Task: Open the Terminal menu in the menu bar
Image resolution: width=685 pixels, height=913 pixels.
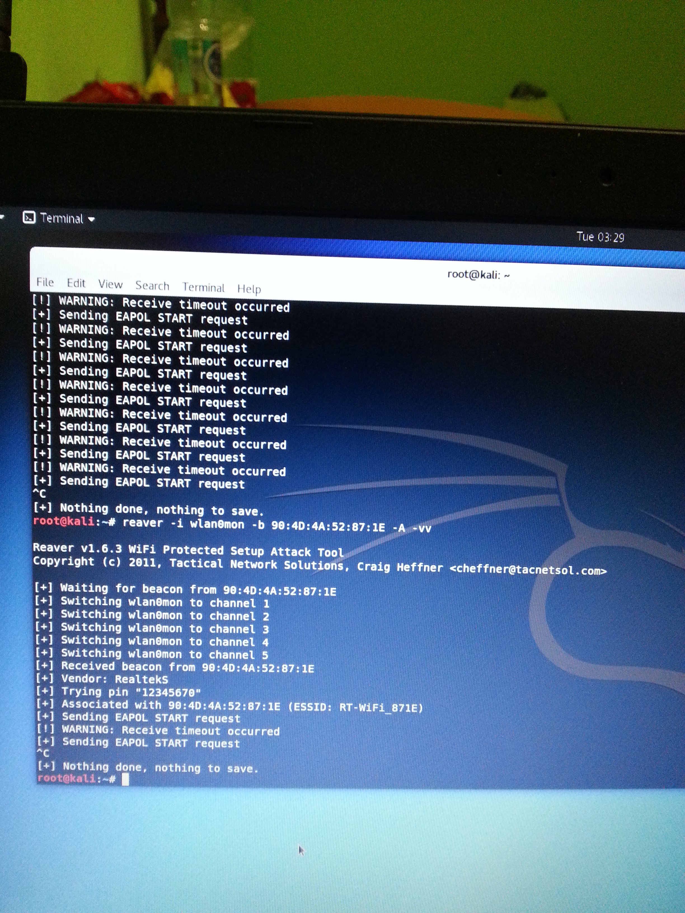Action: [203, 287]
